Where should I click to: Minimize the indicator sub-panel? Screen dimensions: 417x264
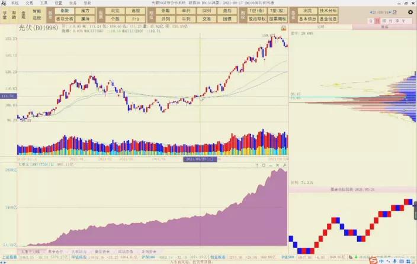point(271,165)
